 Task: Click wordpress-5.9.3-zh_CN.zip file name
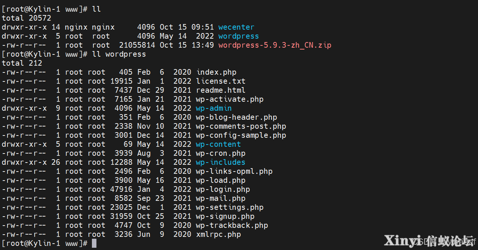(x=275, y=45)
